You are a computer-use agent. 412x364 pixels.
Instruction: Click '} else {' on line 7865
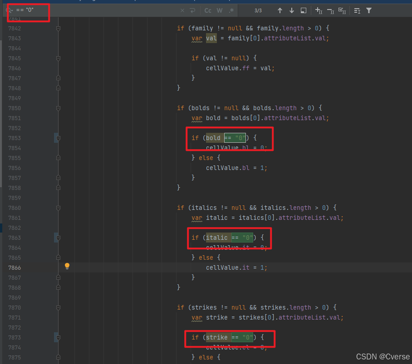click(x=206, y=258)
